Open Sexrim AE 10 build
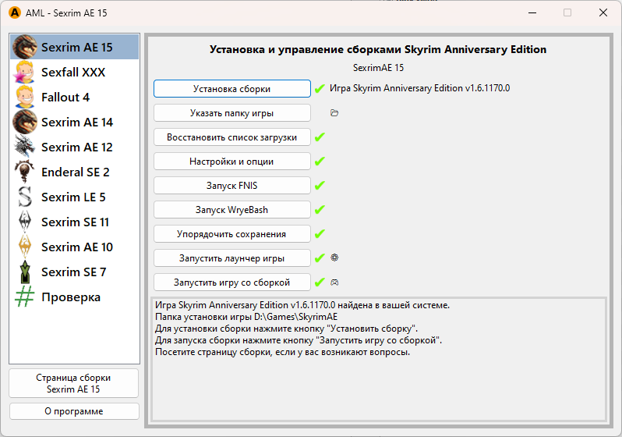Viewport: 622px width, 437px height. pos(76,247)
